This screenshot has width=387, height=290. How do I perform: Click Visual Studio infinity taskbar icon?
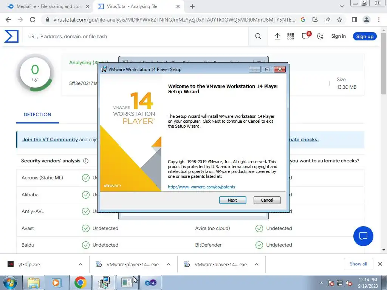click(150, 282)
